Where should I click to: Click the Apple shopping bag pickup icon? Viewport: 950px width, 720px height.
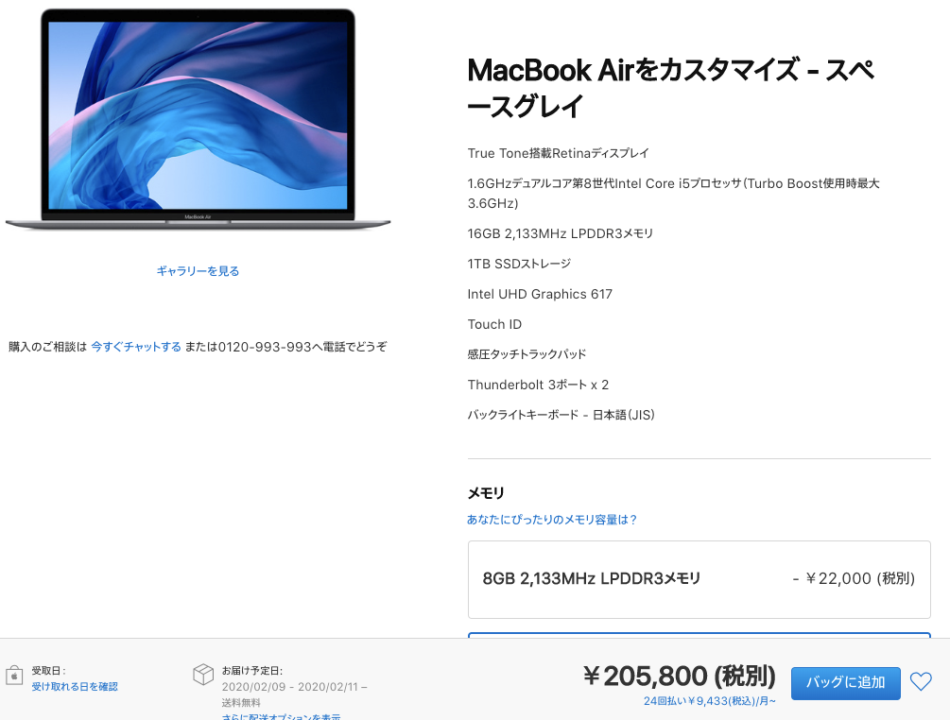point(14,676)
